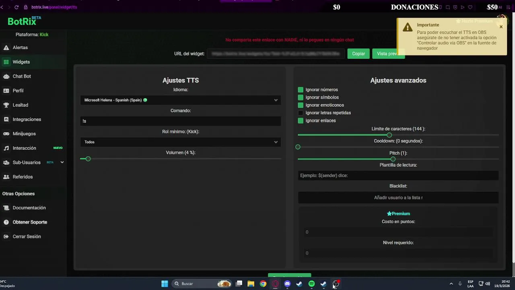Click the Referidos users icon
Viewport: 515px width, 290px height.
pyautogui.click(x=6, y=177)
